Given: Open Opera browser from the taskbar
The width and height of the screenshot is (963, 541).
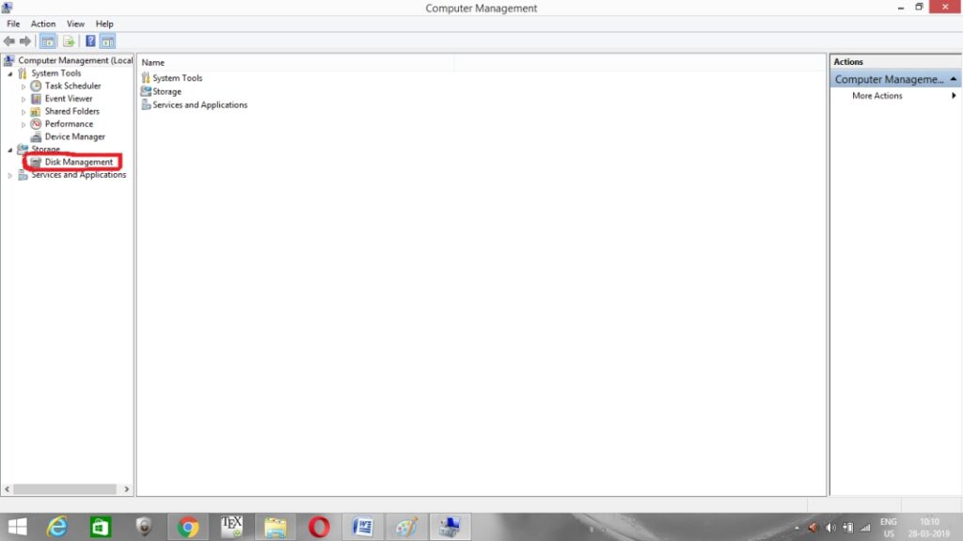Looking at the screenshot, I should [319, 527].
